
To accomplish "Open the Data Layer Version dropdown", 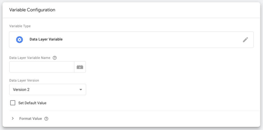I will (48, 90).
